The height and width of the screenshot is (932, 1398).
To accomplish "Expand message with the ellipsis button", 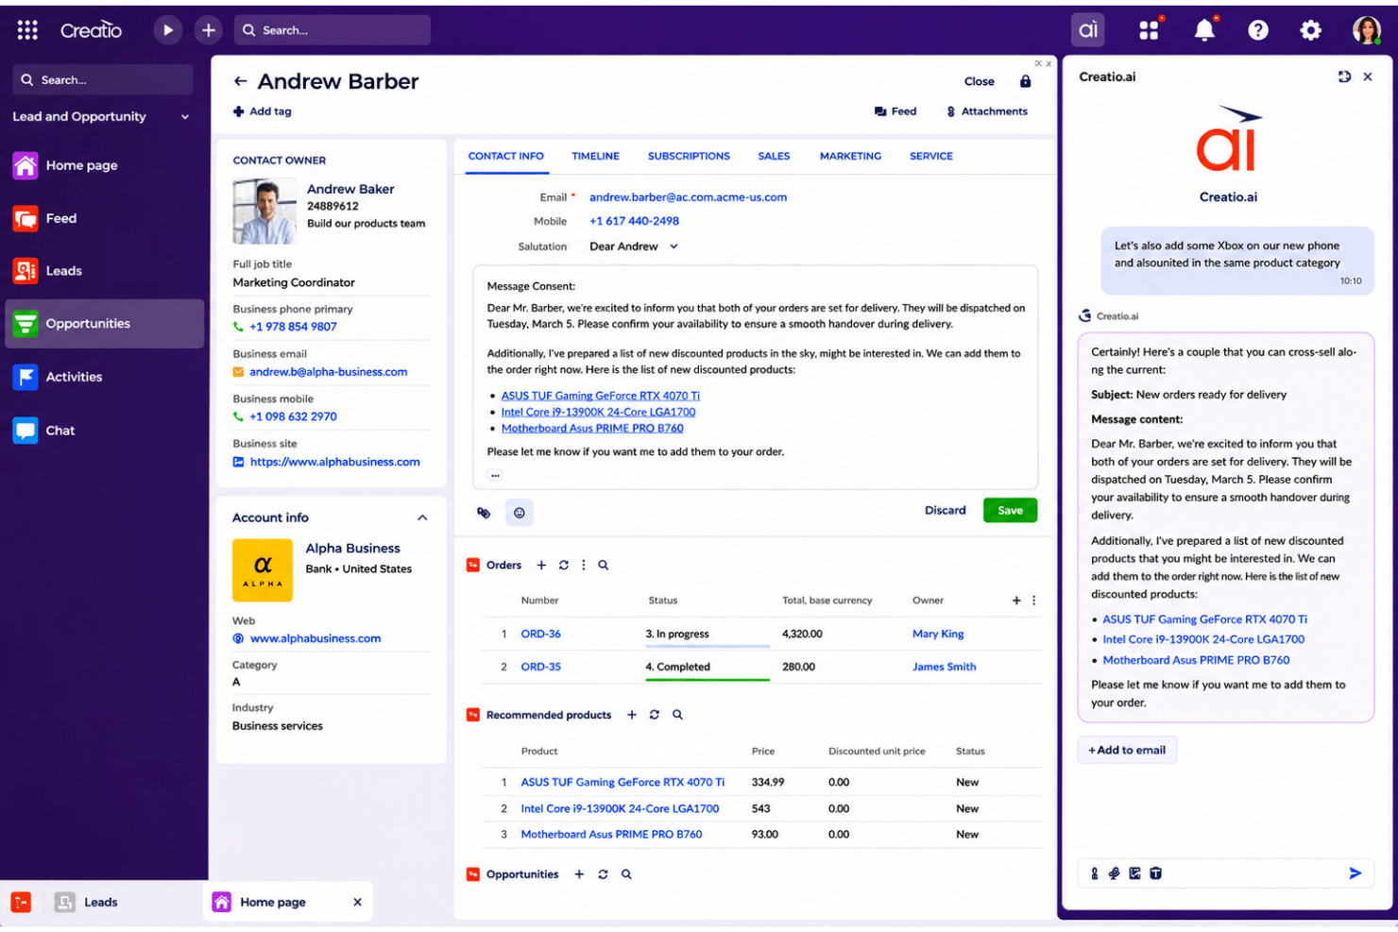I will (495, 476).
